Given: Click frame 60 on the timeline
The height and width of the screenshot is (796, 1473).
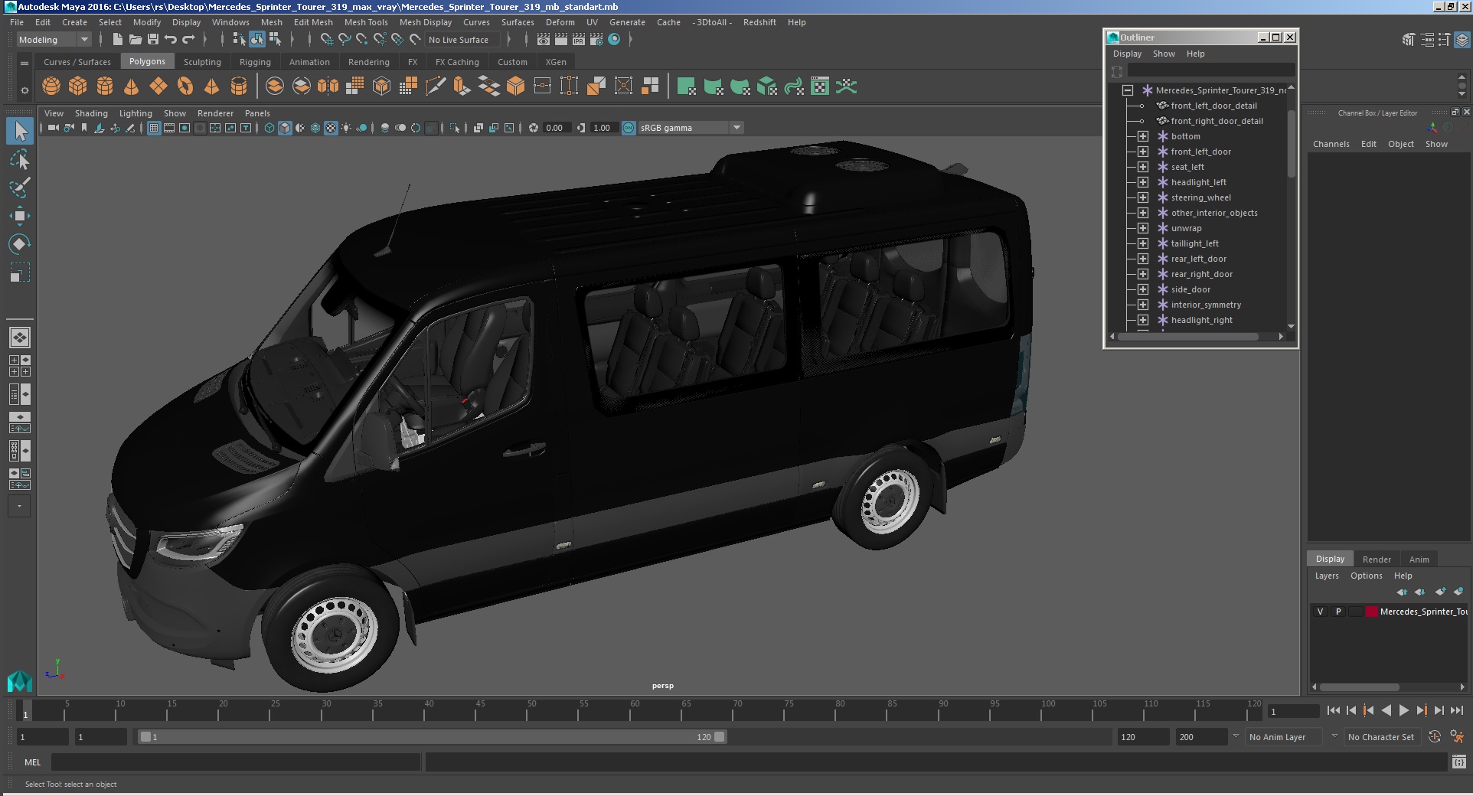Looking at the screenshot, I should point(629,711).
